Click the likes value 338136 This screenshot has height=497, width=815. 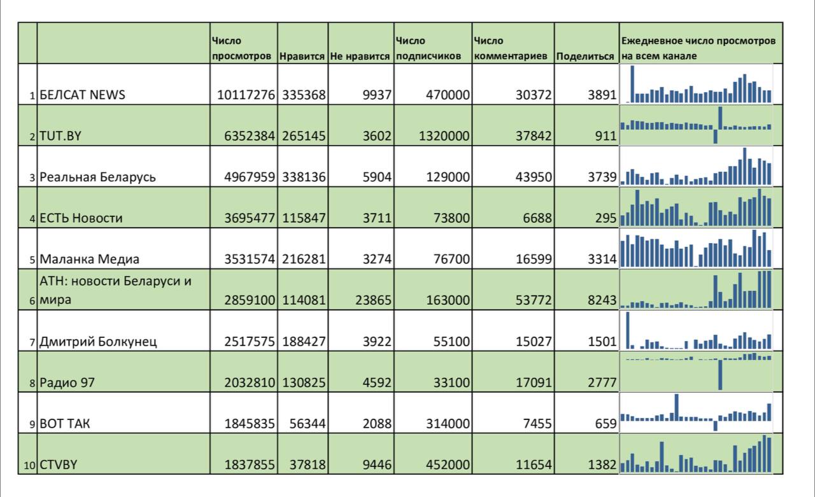[304, 178]
